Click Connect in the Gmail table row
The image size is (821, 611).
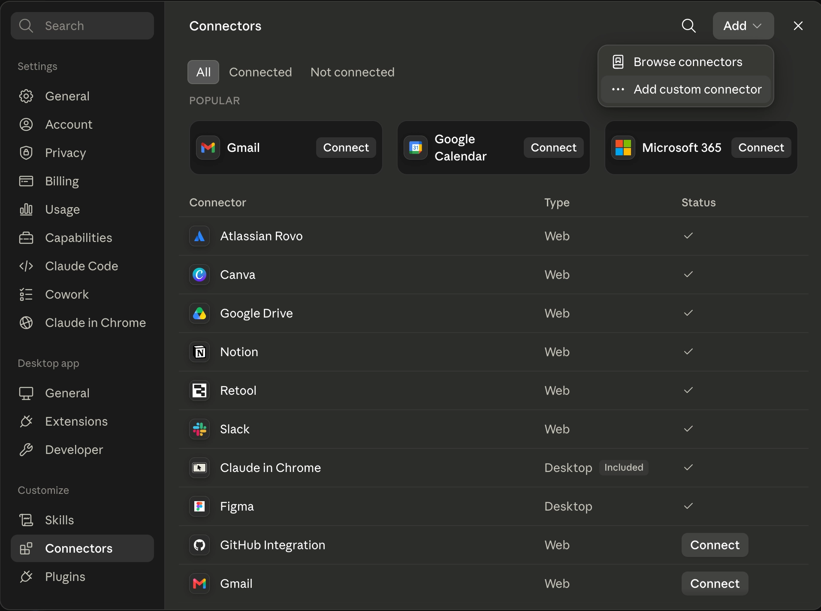pos(715,584)
